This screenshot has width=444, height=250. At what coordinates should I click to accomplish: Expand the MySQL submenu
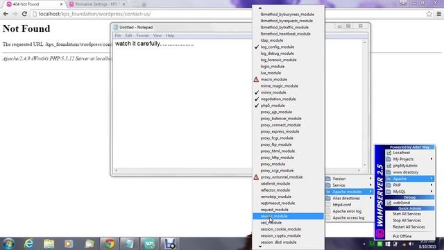pos(410,192)
